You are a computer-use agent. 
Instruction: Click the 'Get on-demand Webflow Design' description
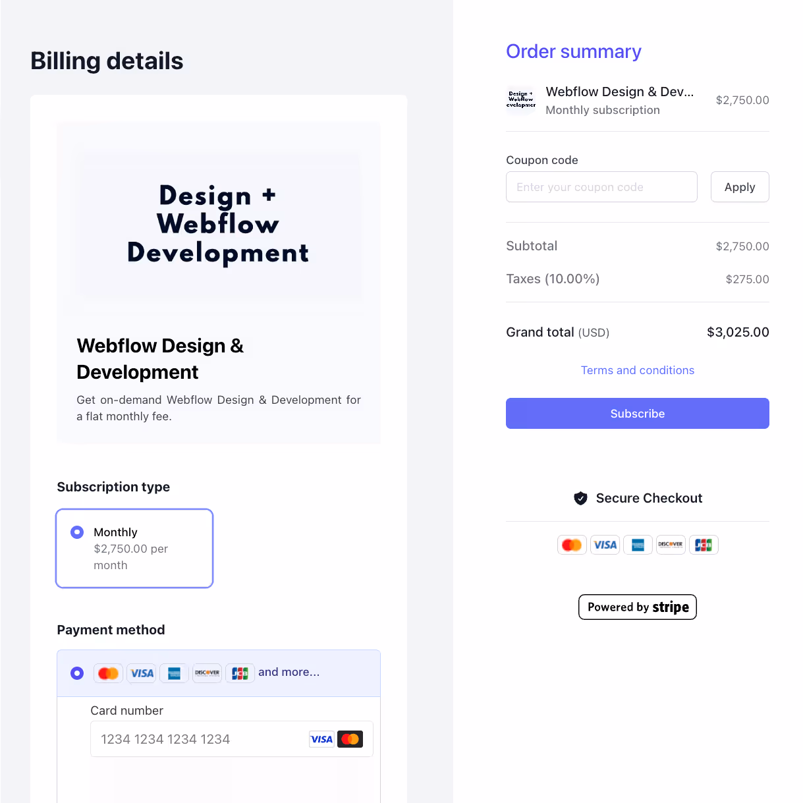219,408
